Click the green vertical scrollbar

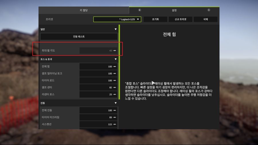tap(119, 62)
